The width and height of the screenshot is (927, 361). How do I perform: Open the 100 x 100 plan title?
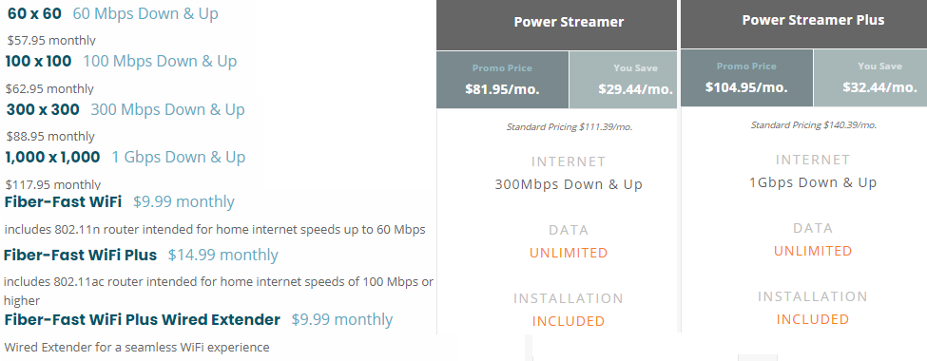(x=38, y=61)
